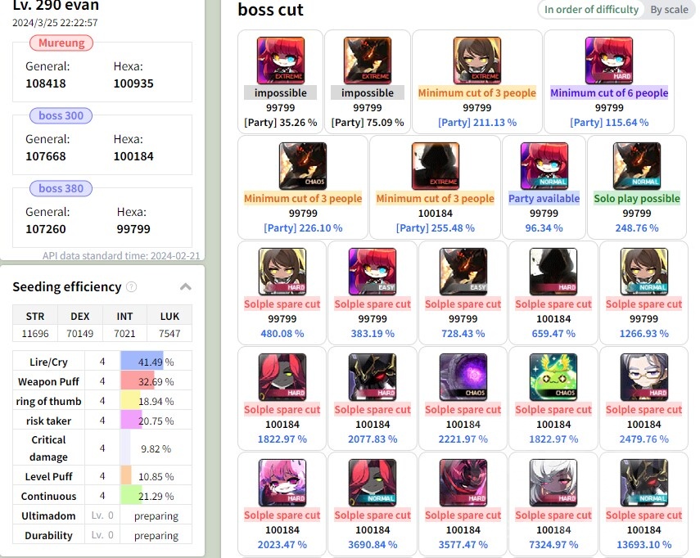
Task: Click the DEX stat value 70149
Action: pyautogui.click(x=80, y=334)
